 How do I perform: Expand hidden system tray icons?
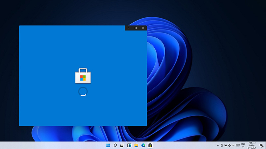pos(218,145)
